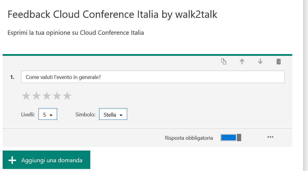Click the fourth rating star

57,96
